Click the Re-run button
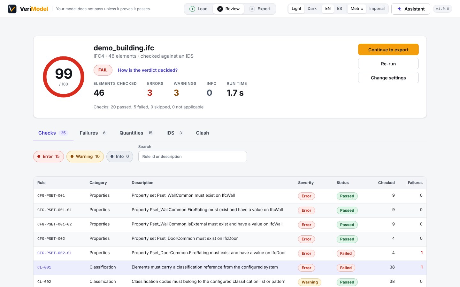 click(x=388, y=63)
